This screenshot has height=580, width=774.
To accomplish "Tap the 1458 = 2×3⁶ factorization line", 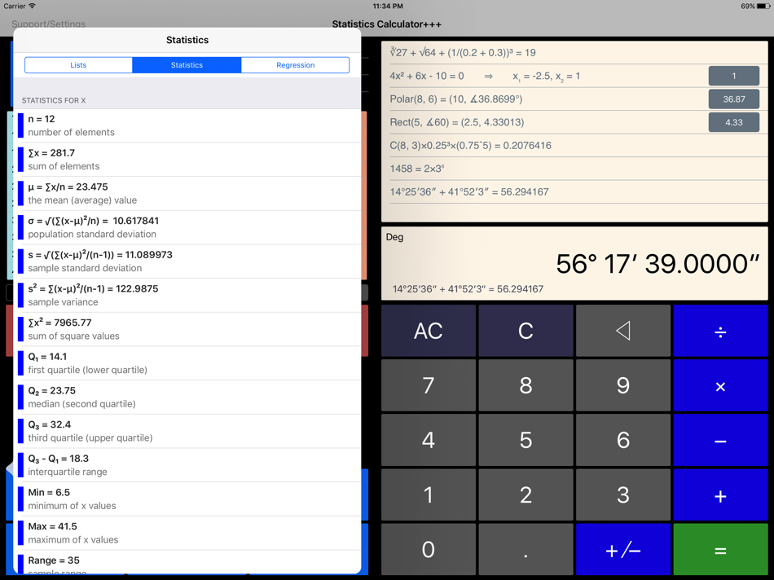I will (416, 169).
